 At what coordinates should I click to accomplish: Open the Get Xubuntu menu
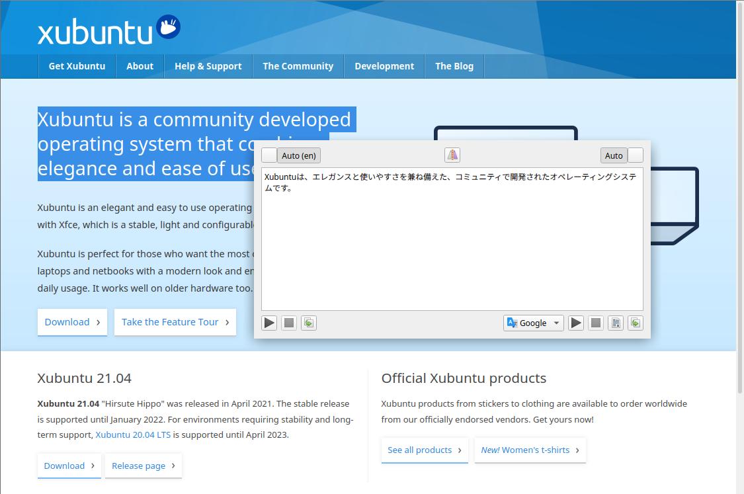(x=77, y=66)
